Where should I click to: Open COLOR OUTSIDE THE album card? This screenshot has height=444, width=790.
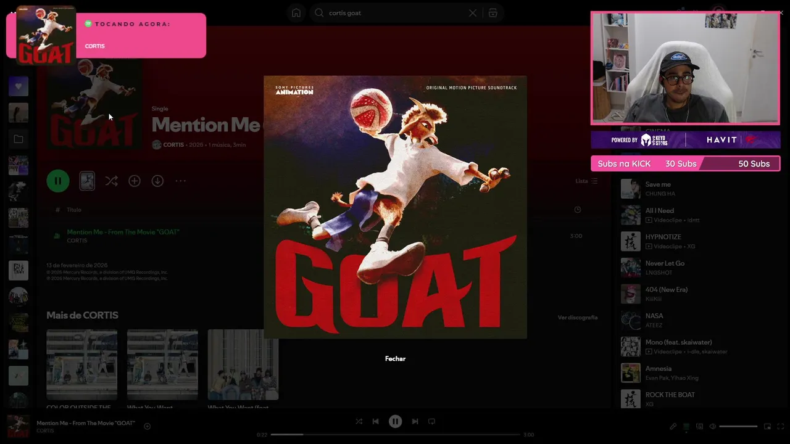[81, 368]
